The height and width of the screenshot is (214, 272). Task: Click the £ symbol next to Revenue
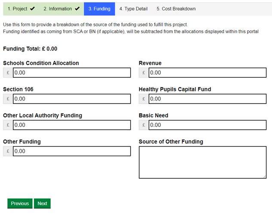(144, 73)
